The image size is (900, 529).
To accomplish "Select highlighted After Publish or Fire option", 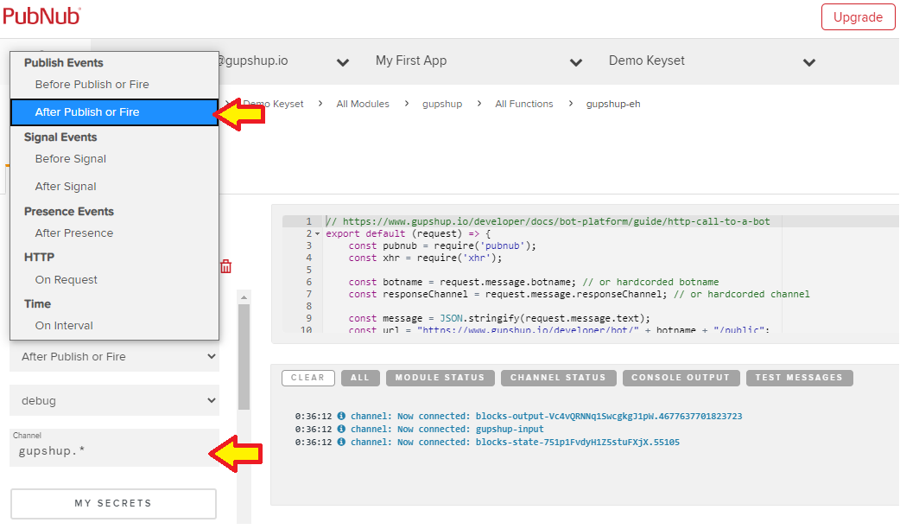I will pos(114,112).
